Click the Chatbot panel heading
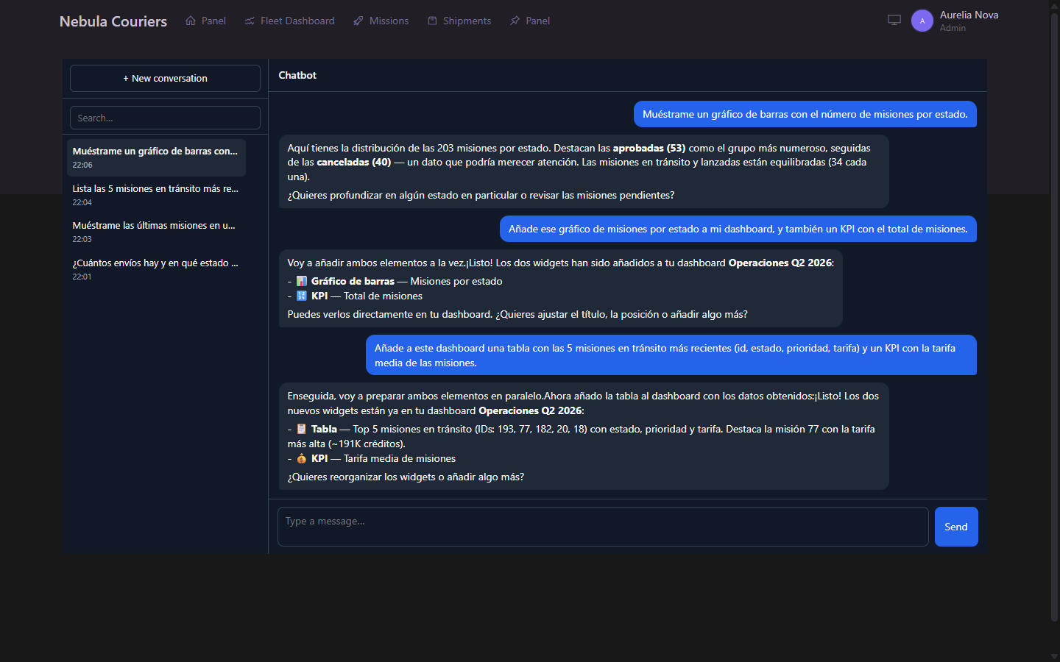Viewport: 1060px width, 662px height. point(297,75)
